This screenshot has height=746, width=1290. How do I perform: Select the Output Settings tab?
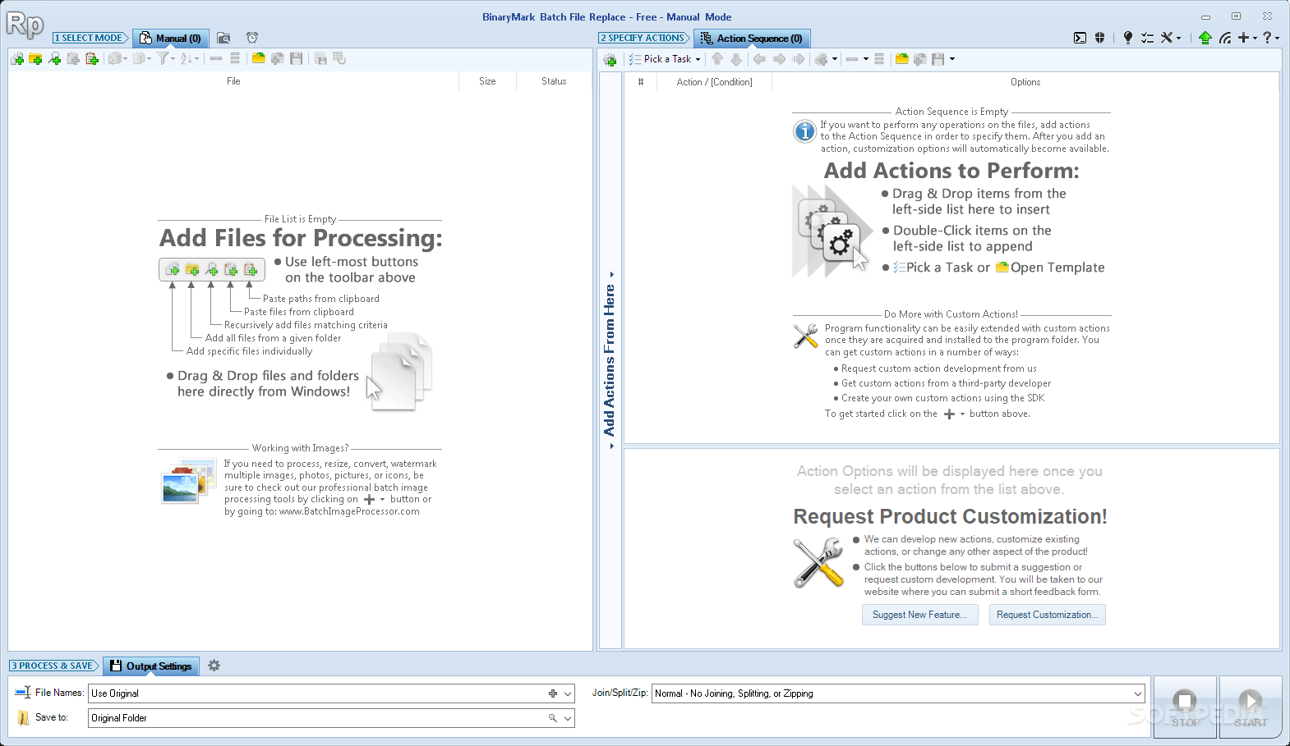[x=151, y=666]
